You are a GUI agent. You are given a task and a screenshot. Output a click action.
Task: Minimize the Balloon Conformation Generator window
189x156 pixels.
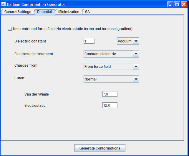(170, 4)
